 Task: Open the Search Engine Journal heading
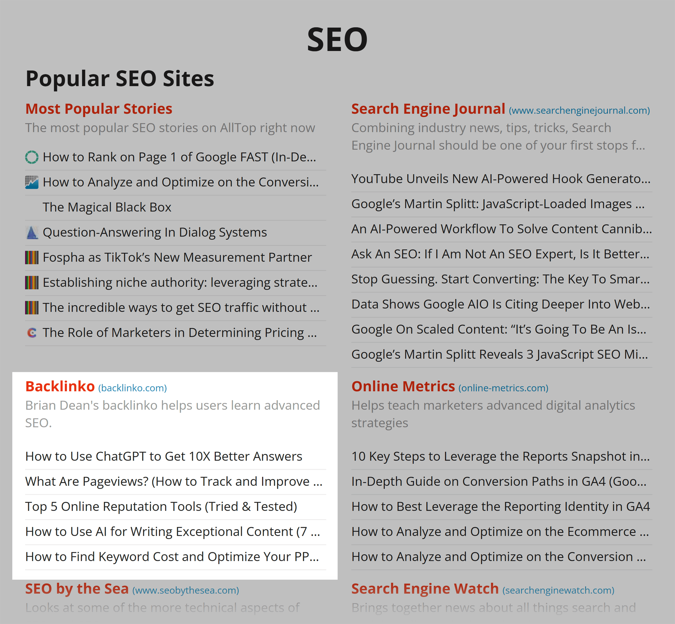(x=428, y=109)
